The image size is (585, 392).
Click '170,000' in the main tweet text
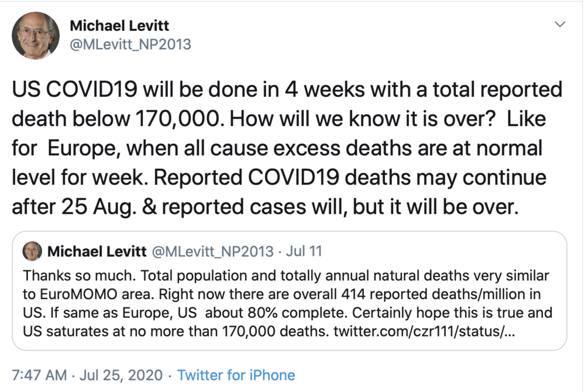(178, 119)
